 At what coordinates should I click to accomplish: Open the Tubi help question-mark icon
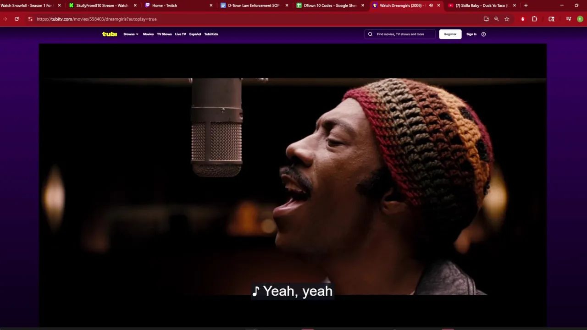point(483,34)
